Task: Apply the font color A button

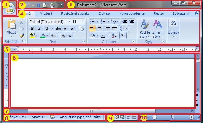Action: pyautogui.click(x=43, y=35)
